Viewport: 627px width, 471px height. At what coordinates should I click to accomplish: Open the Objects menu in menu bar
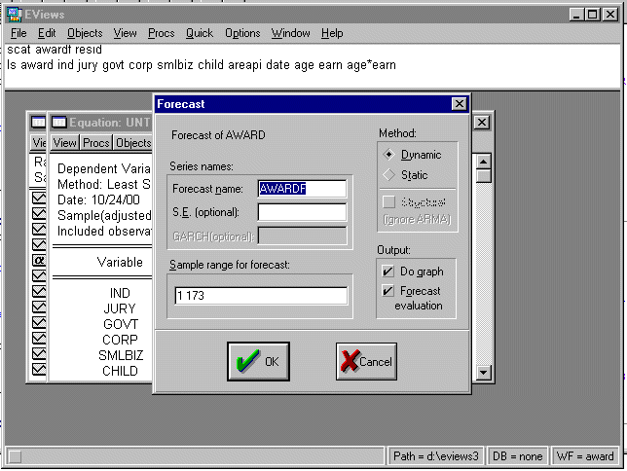pos(85,33)
